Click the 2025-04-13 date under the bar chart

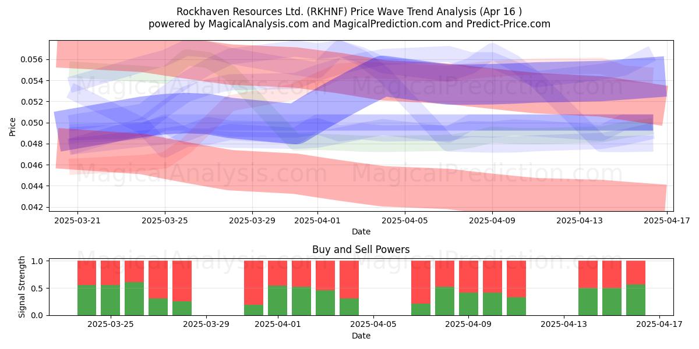(564, 325)
